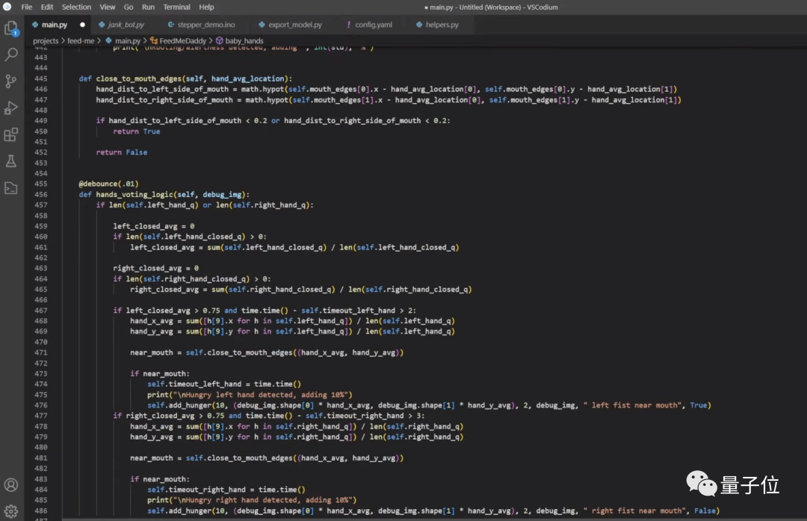Image resolution: width=807 pixels, height=521 pixels.
Task: Open the Source Control view
Action: click(11, 81)
